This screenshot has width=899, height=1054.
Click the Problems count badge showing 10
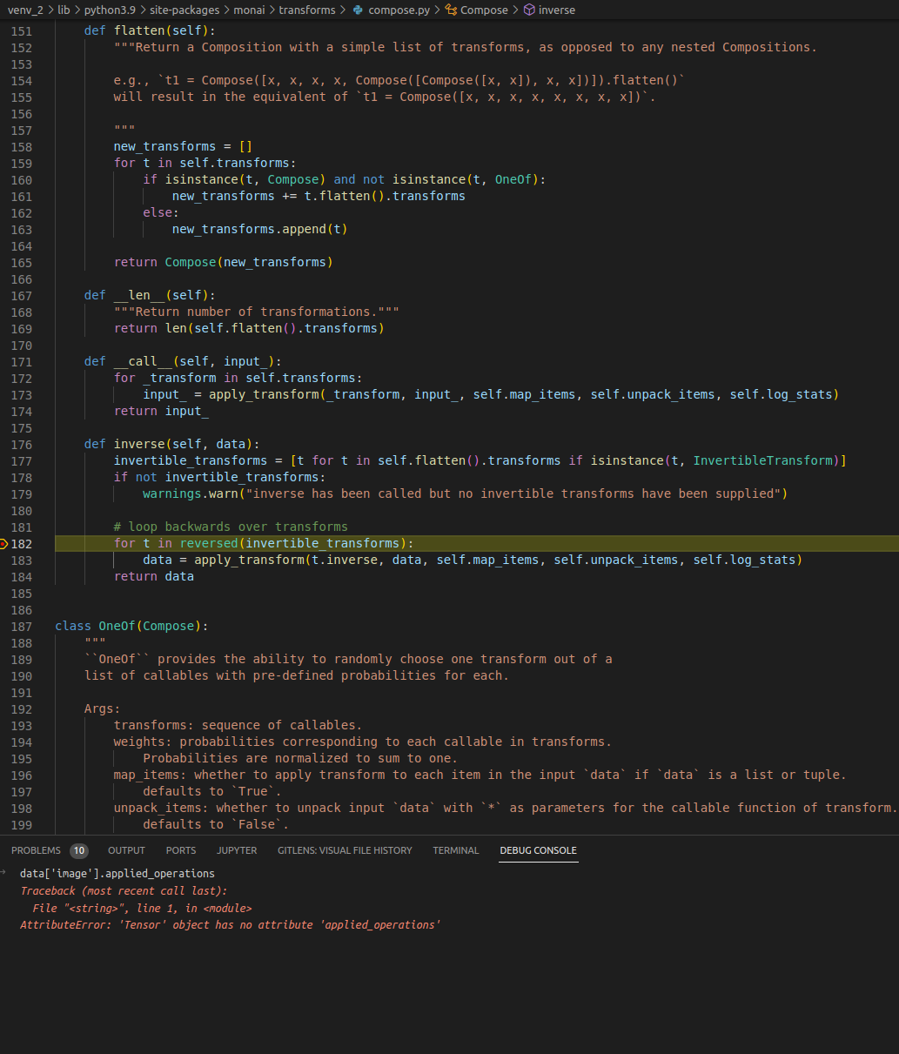click(x=79, y=850)
